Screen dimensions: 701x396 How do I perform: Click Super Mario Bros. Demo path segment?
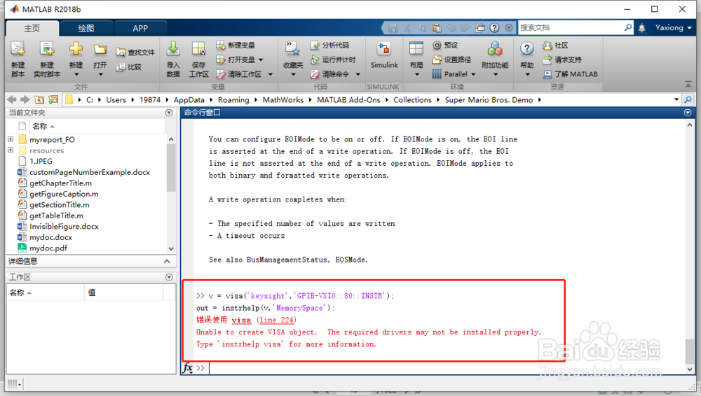click(489, 99)
